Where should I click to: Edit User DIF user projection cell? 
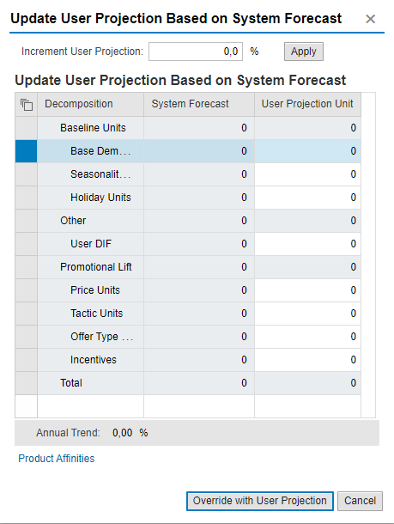coord(307,244)
